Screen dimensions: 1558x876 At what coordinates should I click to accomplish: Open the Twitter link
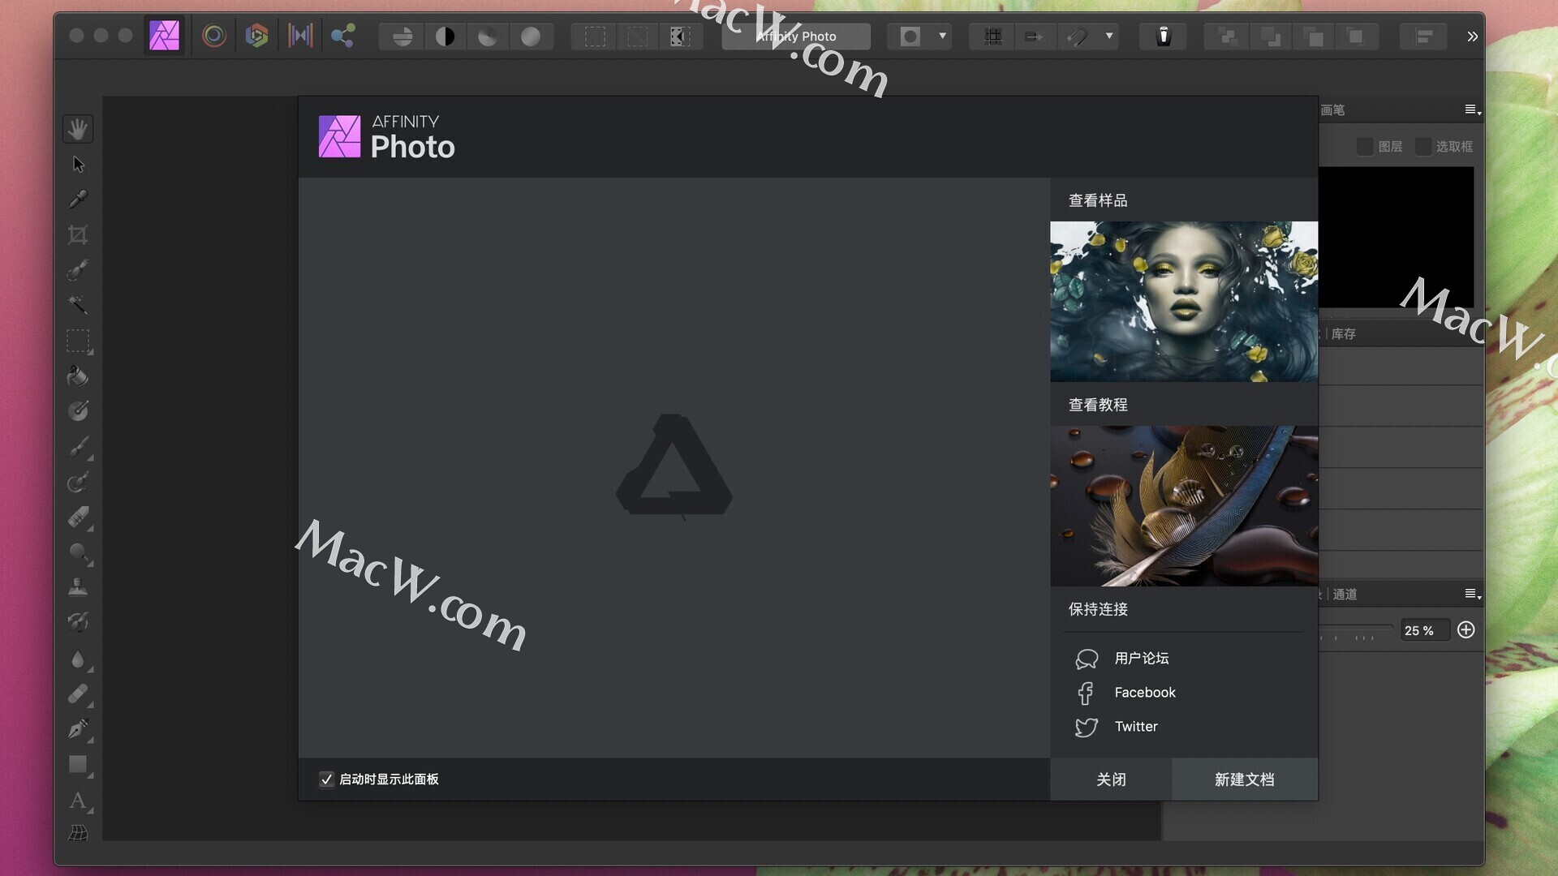[x=1135, y=727]
